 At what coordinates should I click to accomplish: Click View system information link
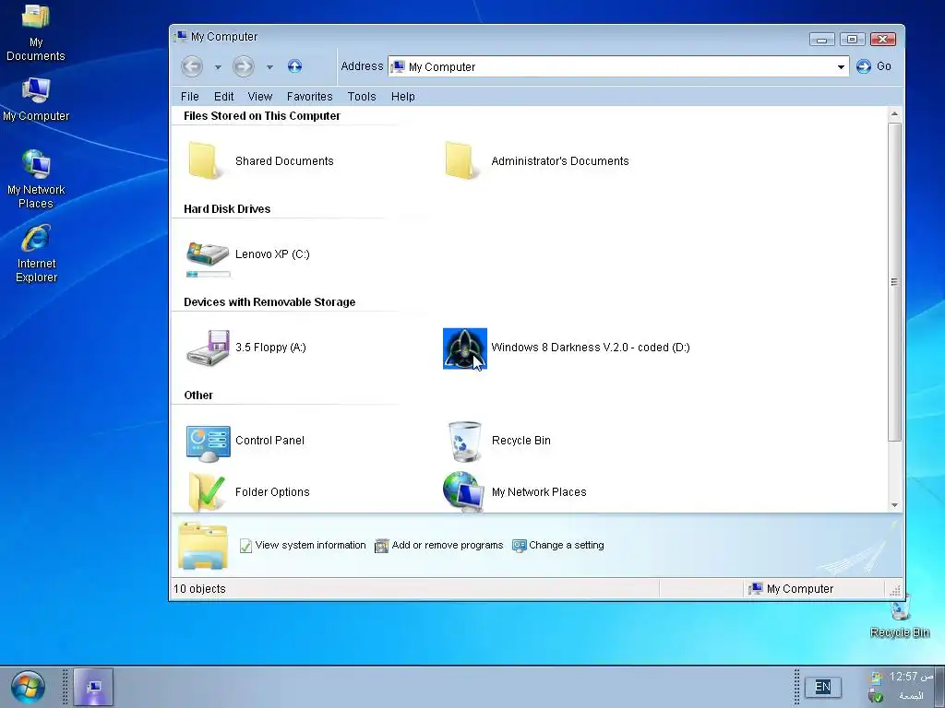coord(310,545)
